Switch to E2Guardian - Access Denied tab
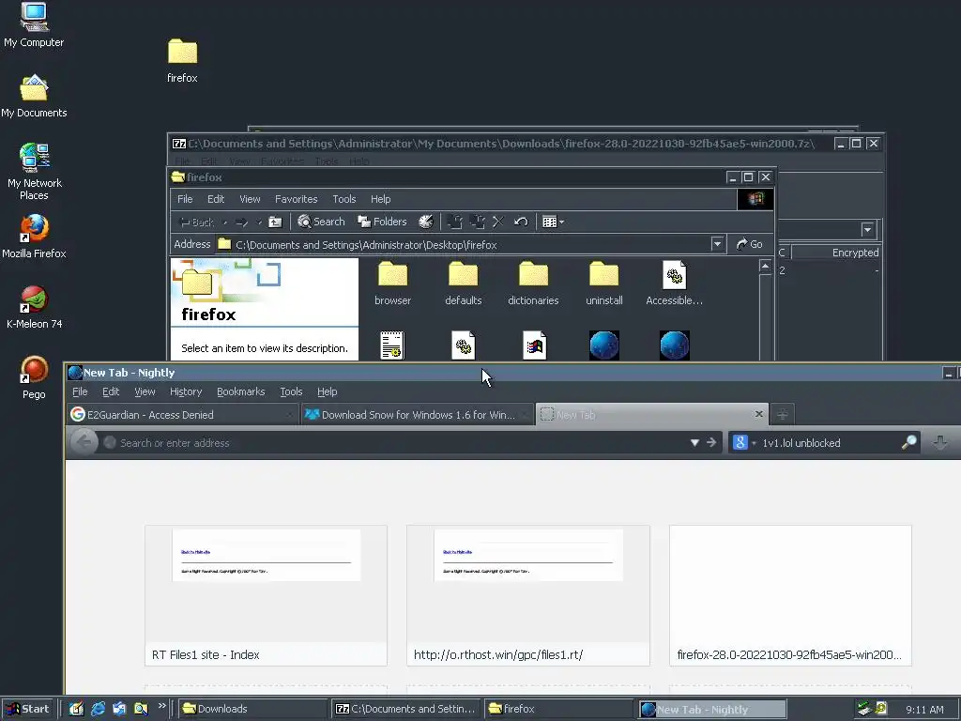The image size is (961, 721). [x=182, y=415]
